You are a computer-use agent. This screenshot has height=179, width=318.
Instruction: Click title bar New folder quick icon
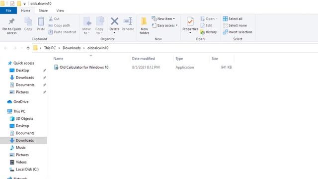pos(19,3)
